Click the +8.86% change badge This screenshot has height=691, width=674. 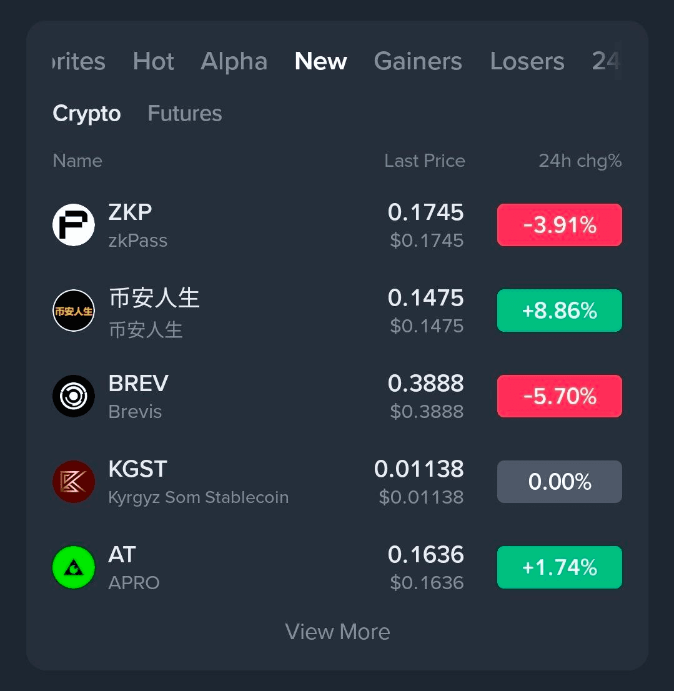[x=559, y=311]
